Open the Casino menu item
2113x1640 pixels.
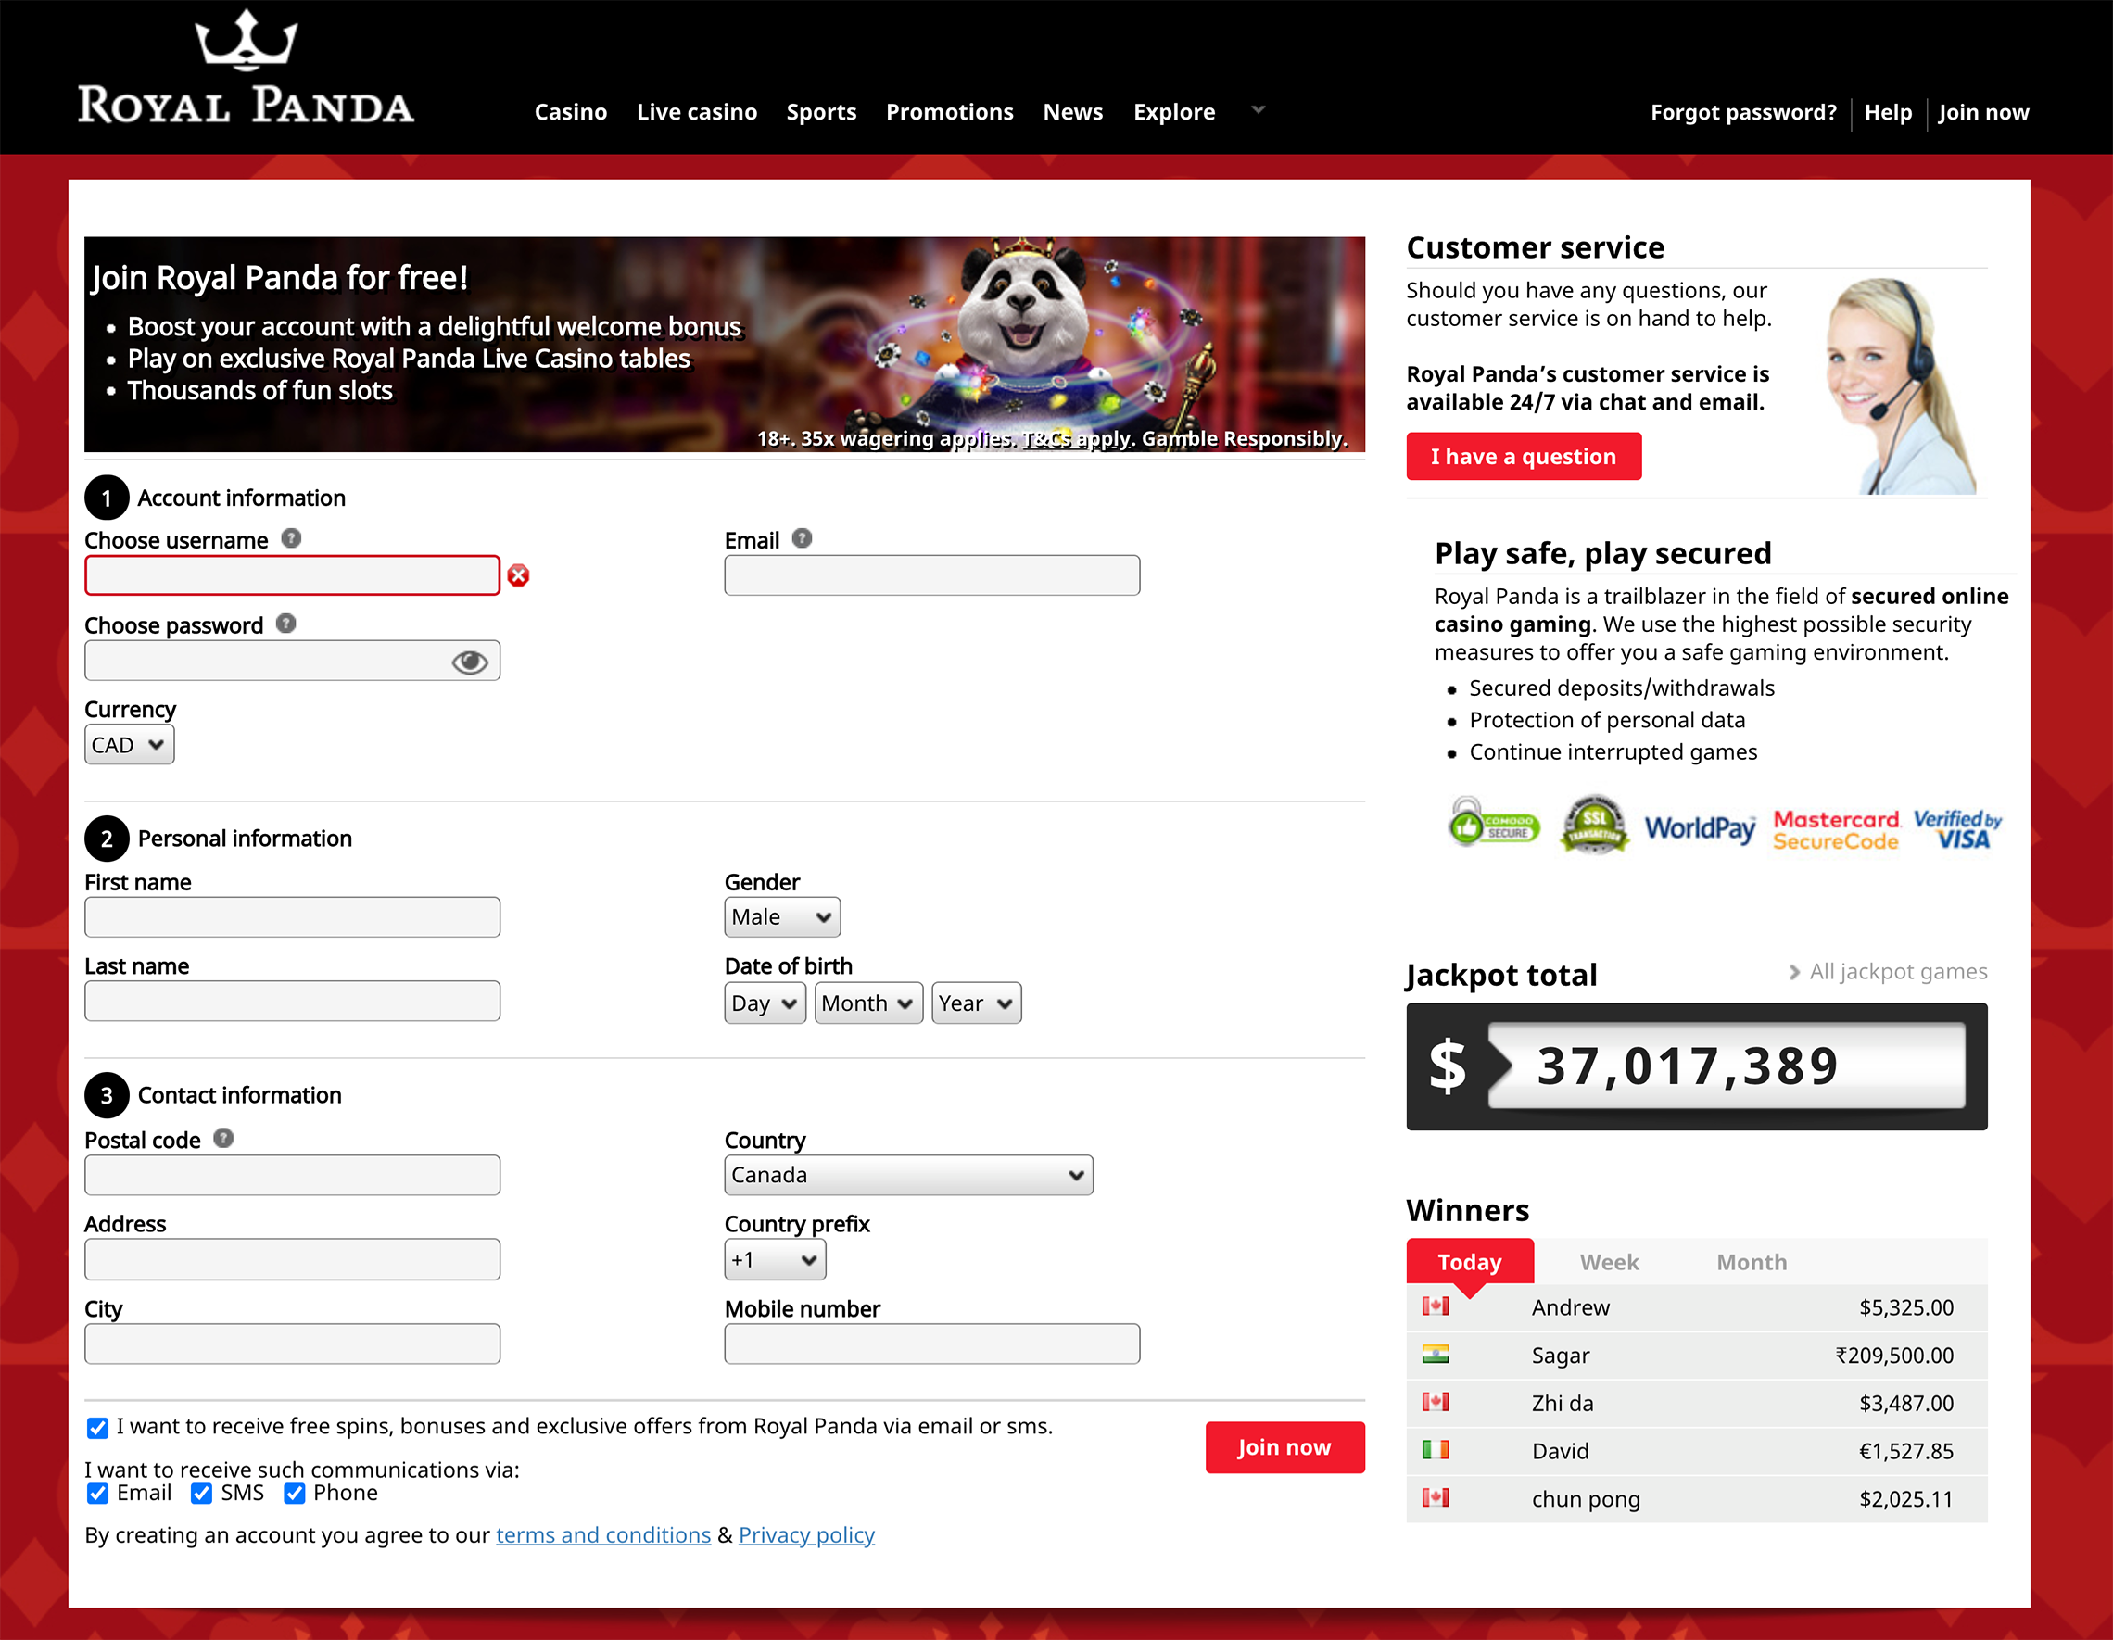(x=571, y=112)
